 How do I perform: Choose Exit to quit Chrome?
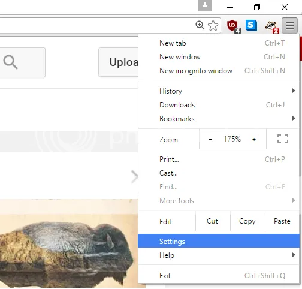pyautogui.click(x=219, y=276)
